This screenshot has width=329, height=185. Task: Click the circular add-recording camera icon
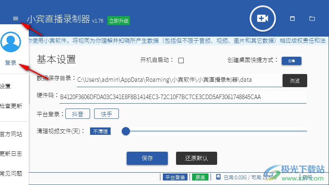pos(262,18)
